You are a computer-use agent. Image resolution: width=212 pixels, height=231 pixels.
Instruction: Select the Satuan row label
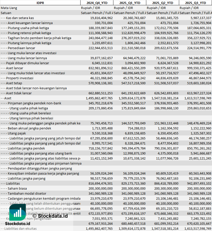(x=6, y=13)
